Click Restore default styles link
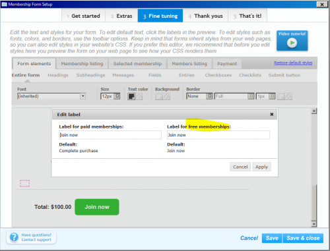This screenshot has height=251, width=330. (x=293, y=63)
